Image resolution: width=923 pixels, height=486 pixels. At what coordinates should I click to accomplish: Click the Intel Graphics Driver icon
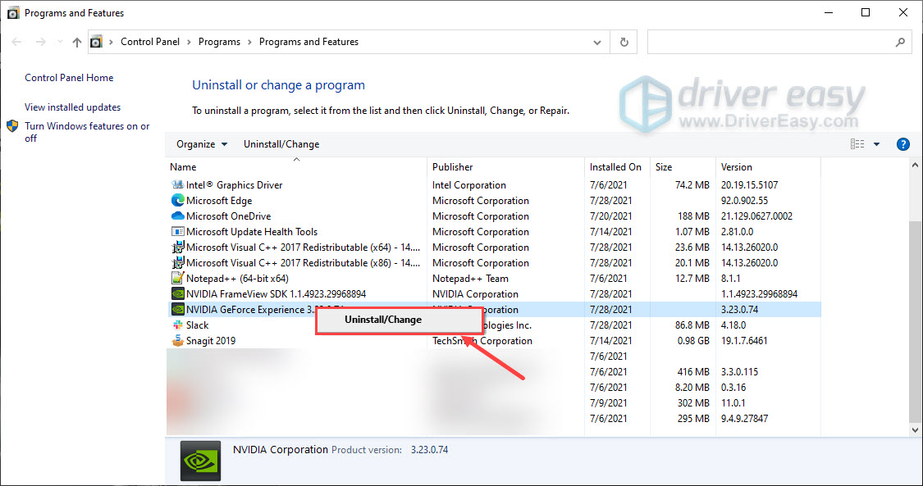coord(177,184)
